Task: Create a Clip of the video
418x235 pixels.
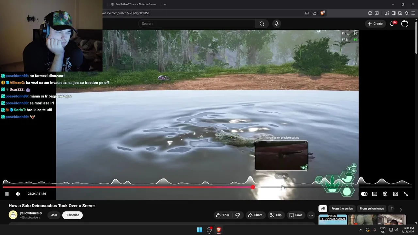Action: pyautogui.click(x=276, y=215)
